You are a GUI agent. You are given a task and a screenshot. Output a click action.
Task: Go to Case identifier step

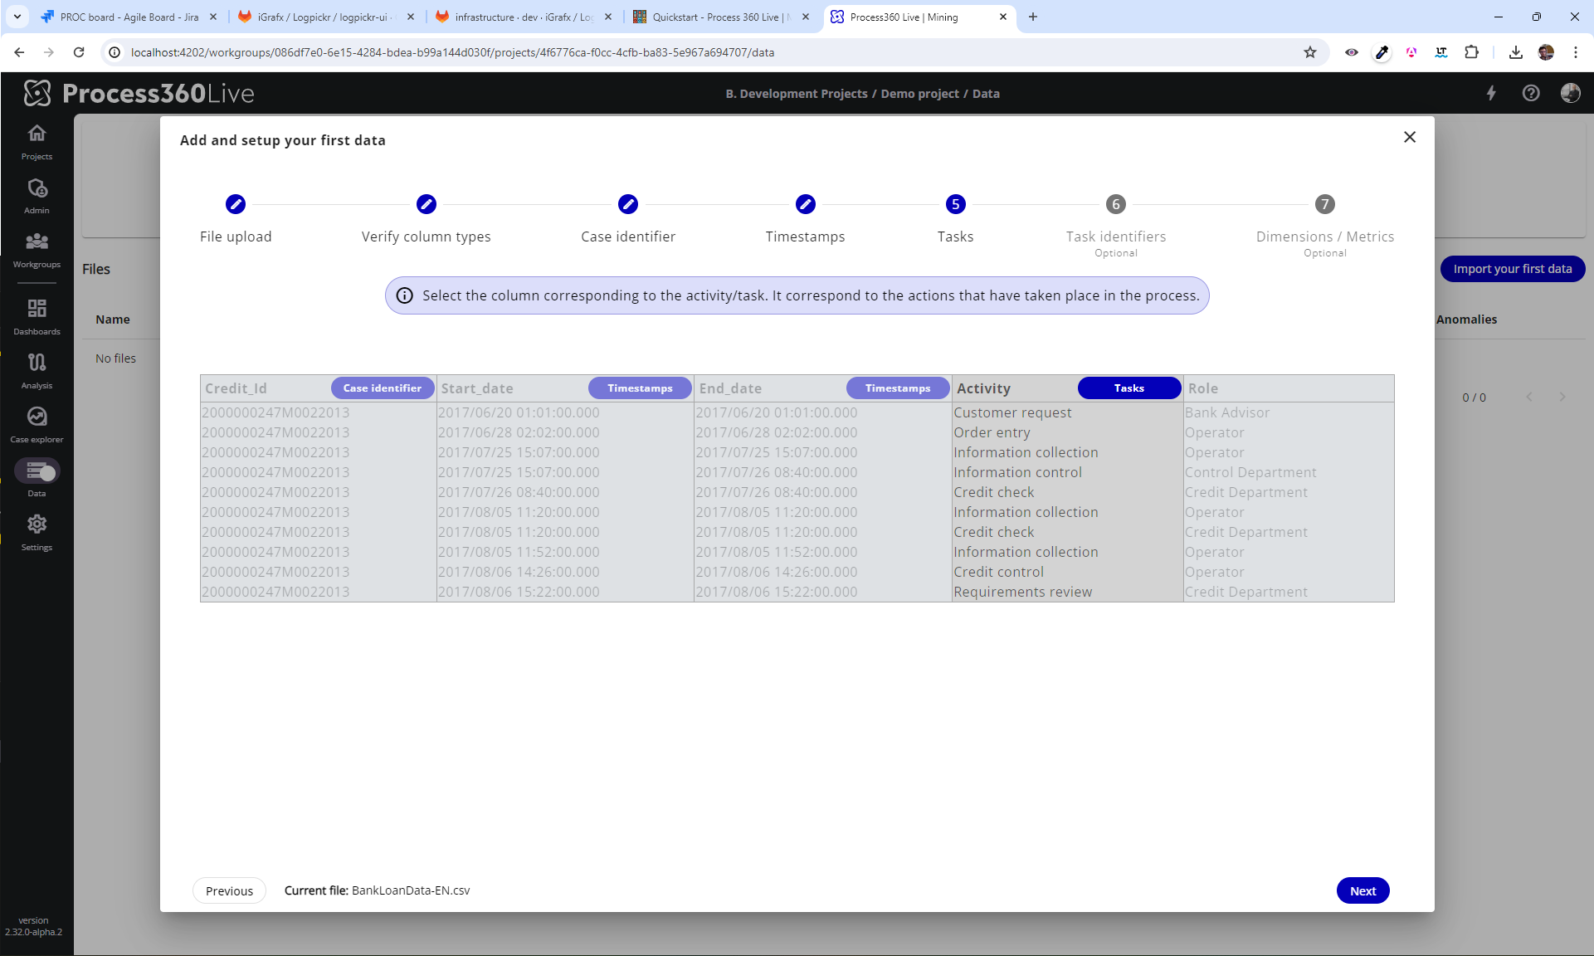[628, 220]
